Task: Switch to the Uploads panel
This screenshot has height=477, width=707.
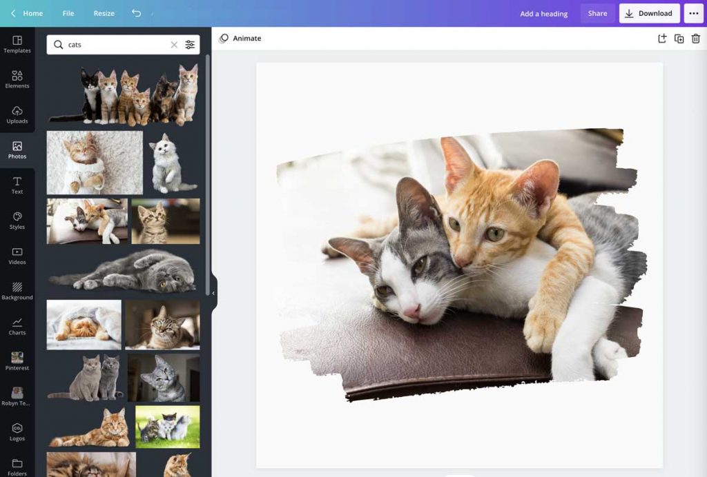Action: pos(17,114)
